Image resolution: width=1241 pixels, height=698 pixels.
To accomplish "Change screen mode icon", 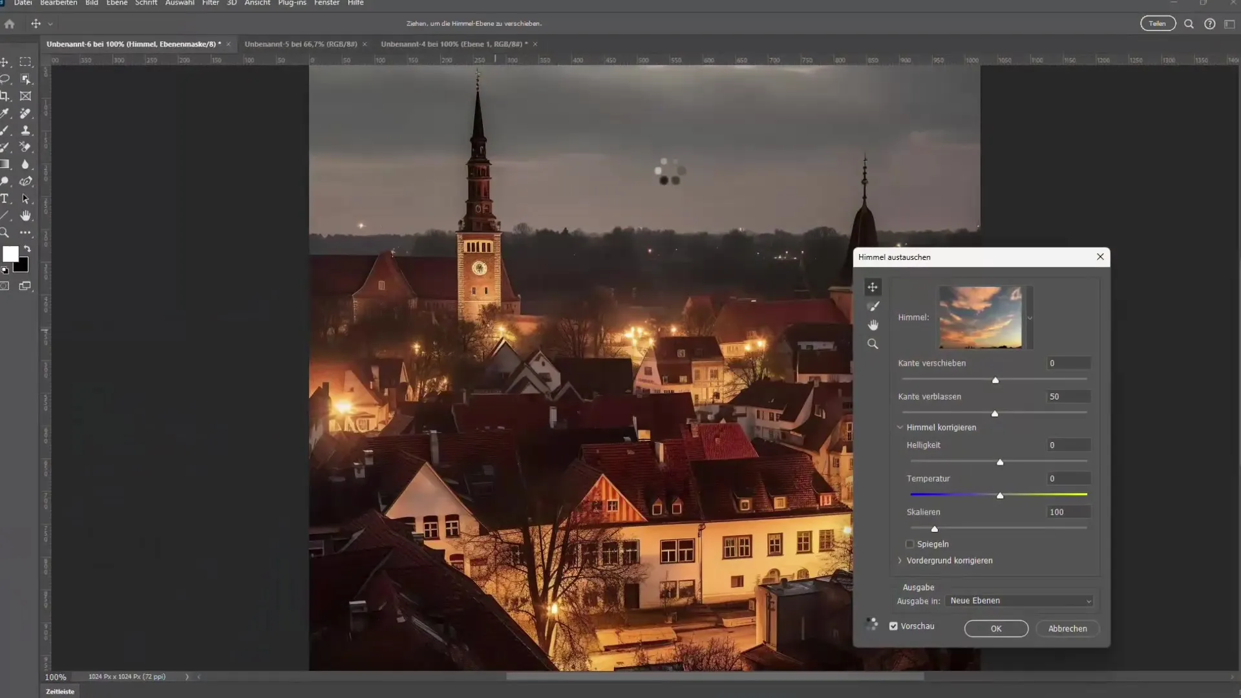I will point(25,286).
